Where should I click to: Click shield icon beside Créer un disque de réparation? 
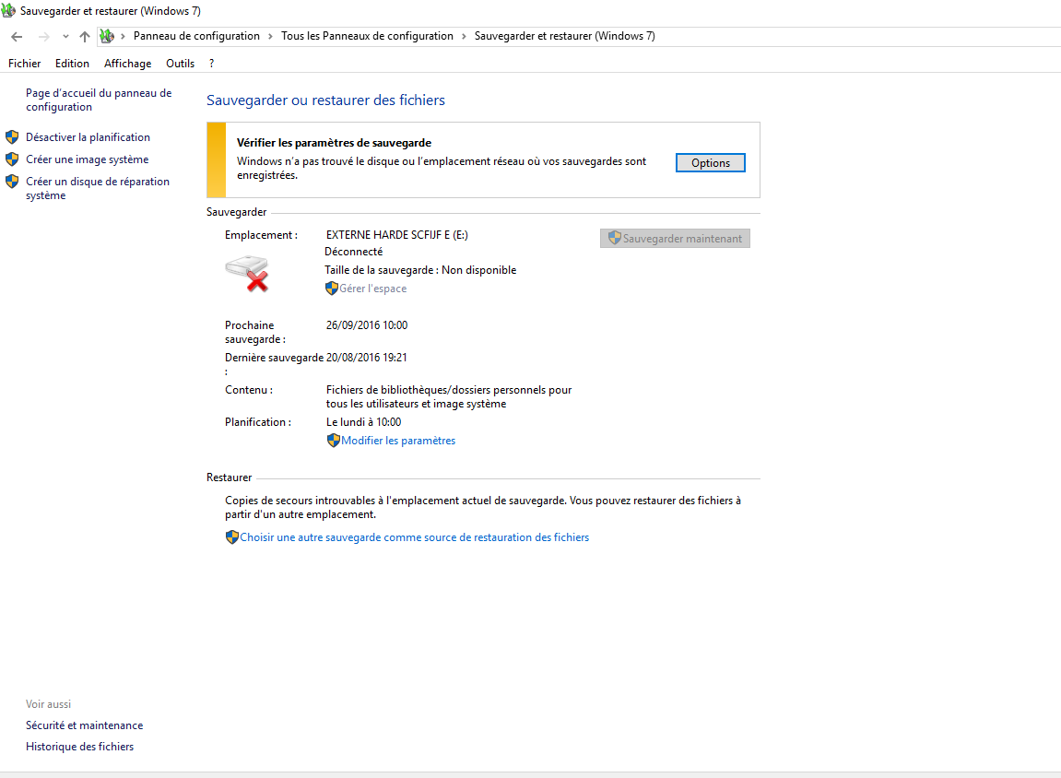pyautogui.click(x=12, y=182)
